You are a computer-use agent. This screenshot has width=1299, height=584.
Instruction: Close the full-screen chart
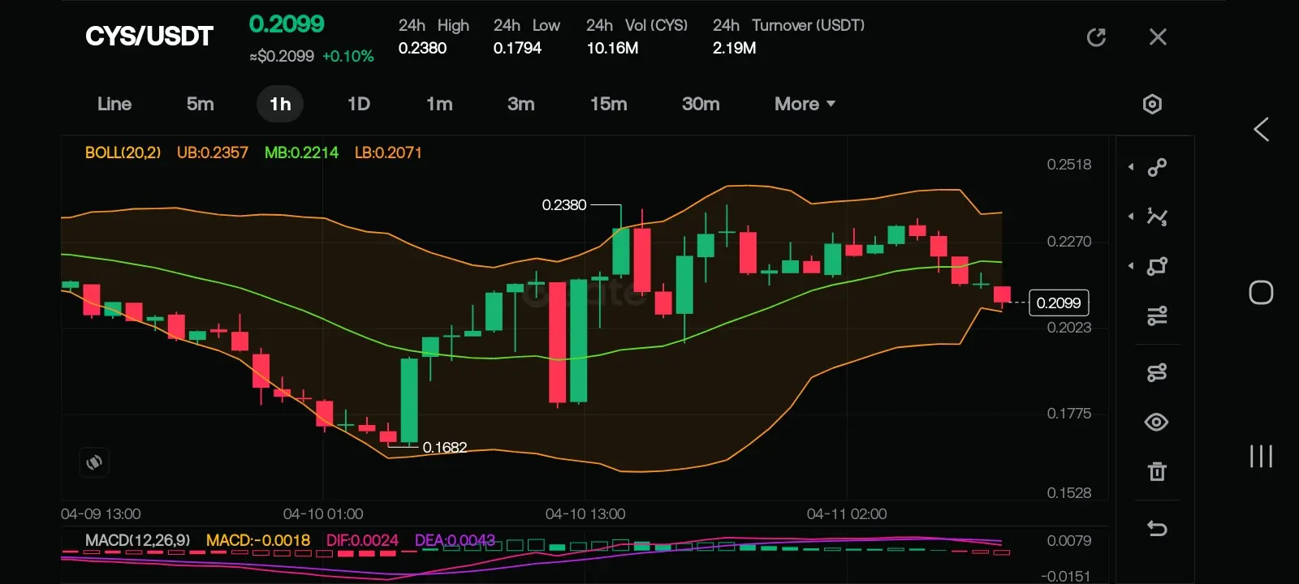coord(1158,37)
